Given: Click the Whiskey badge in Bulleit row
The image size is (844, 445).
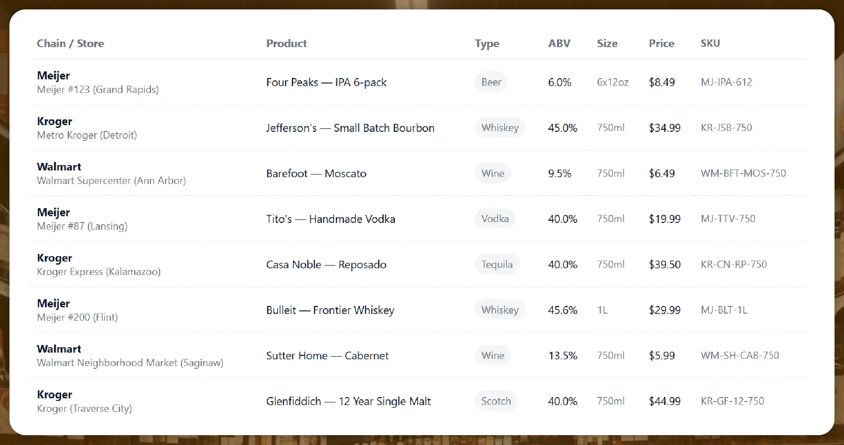Looking at the screenshot, I should pyautogui.click(x=500, y=310).
